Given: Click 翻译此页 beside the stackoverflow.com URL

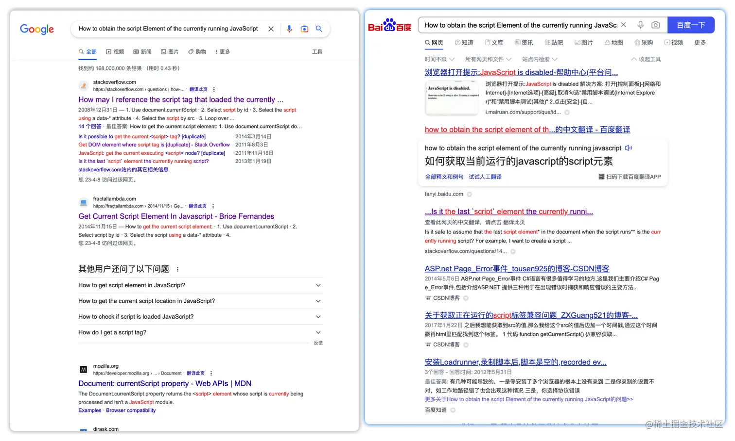Looking at the screenshot, I should point(198,89).
